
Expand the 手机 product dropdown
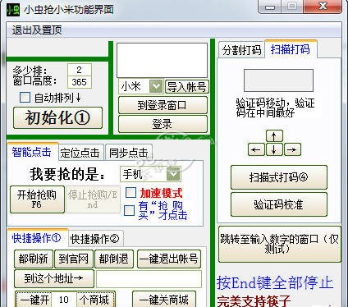pos(173,174)
